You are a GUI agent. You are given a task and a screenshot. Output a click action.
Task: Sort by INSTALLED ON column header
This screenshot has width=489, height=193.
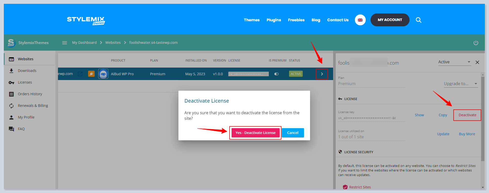196,61
